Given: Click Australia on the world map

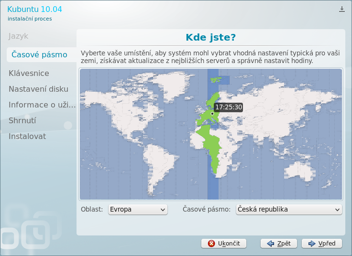Looking at the screenshot, I should pyautogui.click(x=300, y=171).
